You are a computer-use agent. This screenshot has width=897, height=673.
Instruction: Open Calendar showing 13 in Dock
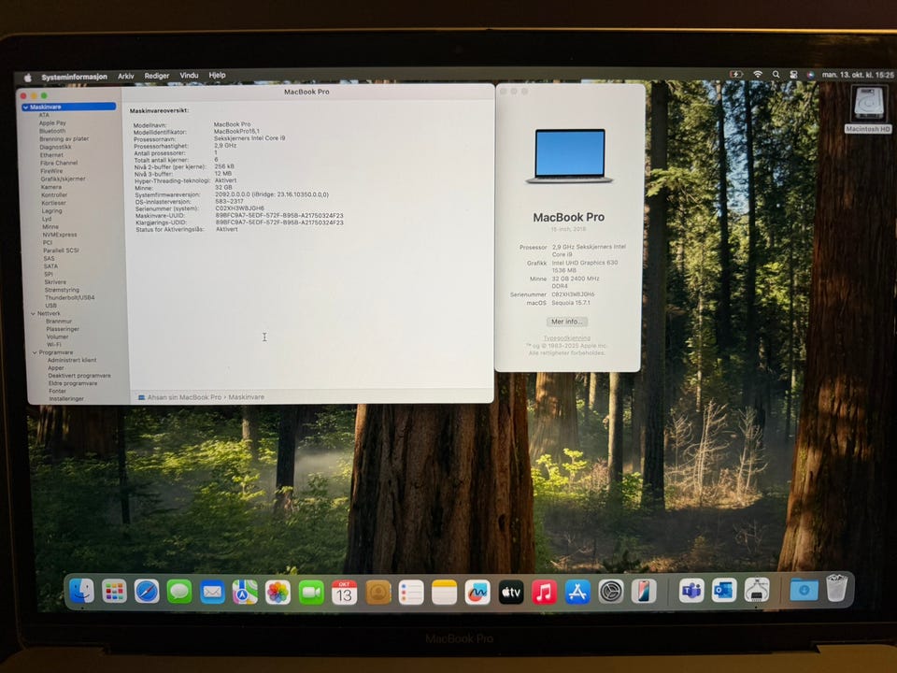click(345, 593)
